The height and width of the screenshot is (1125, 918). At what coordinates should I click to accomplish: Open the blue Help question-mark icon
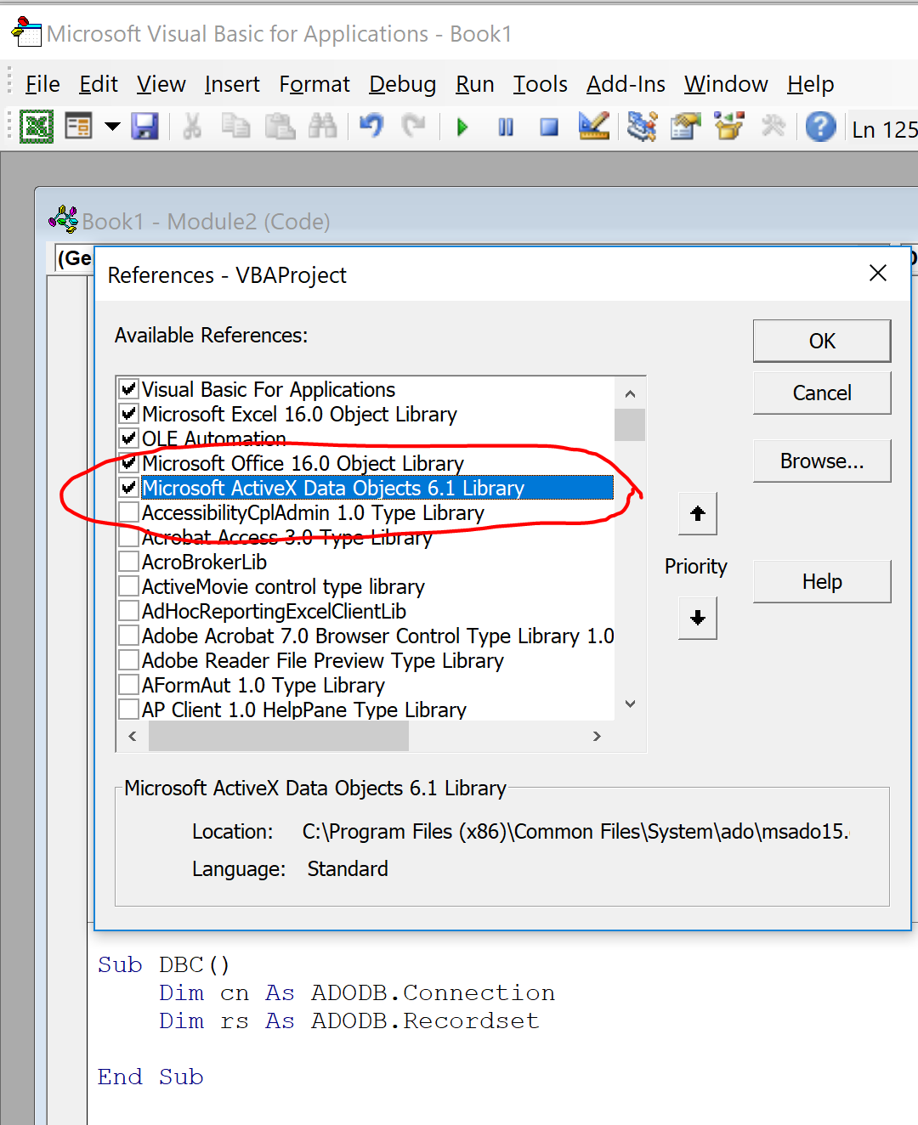tap(820, 127)
